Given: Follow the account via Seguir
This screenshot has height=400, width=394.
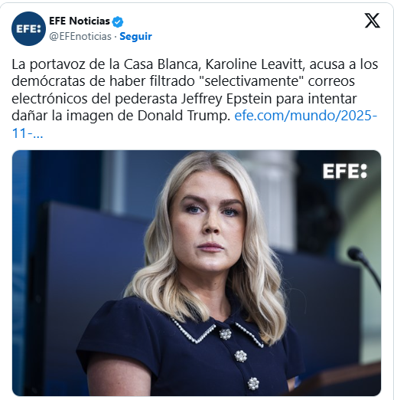Looking at the screenshot, I should 135,36.
